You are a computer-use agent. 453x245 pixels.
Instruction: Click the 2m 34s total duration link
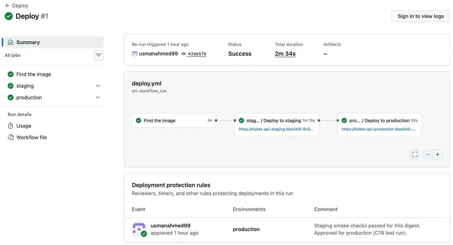tap(285, 54)
